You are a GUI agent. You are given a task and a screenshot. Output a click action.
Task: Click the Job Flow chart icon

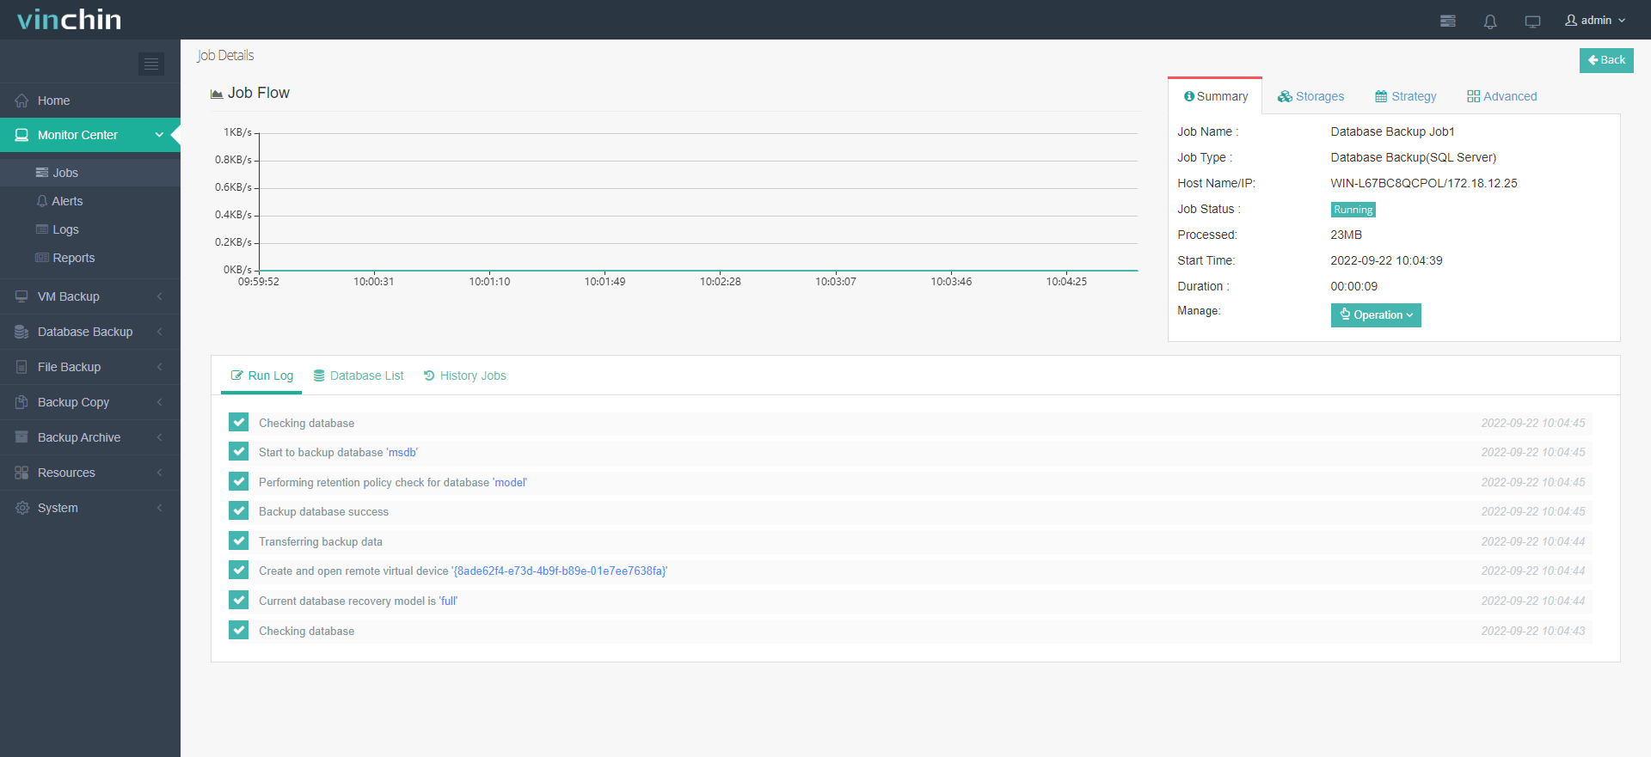(x=217, y=94)
